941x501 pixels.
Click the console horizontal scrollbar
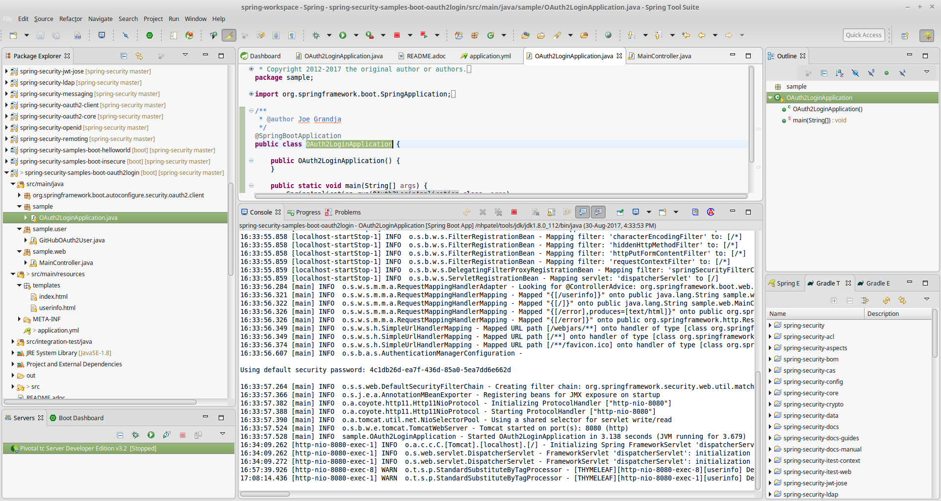[265, 494]
